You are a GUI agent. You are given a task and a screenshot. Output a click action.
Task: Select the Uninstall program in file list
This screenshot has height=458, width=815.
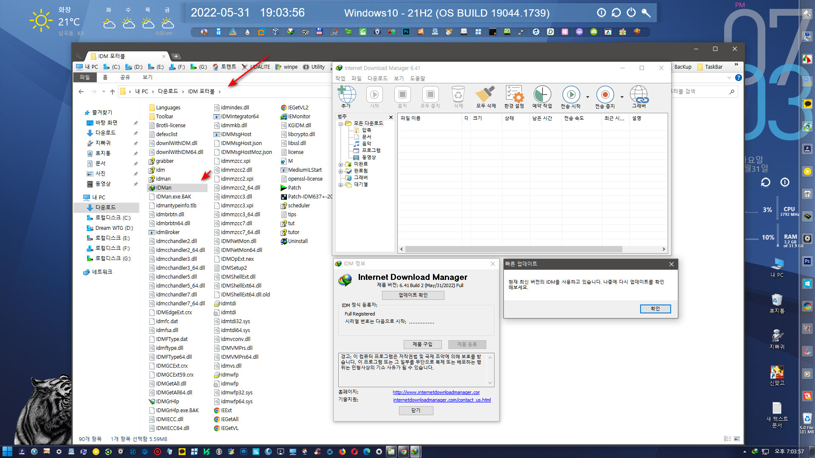pyautogui.click(x=294, y=241)
